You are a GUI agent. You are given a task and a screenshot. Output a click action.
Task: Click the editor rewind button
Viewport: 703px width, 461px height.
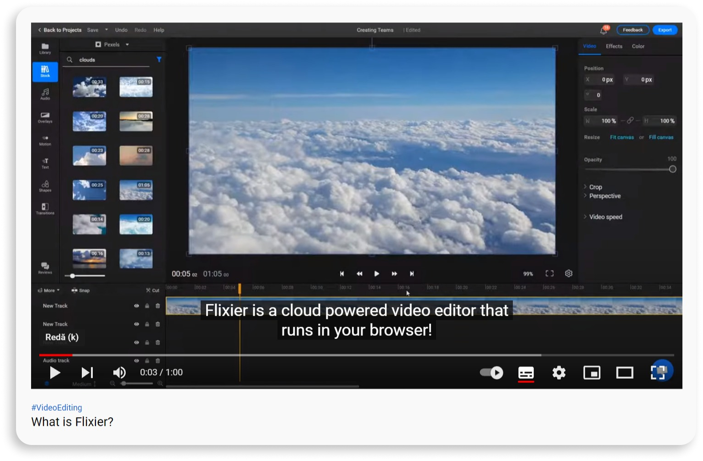tap(359, 274)
